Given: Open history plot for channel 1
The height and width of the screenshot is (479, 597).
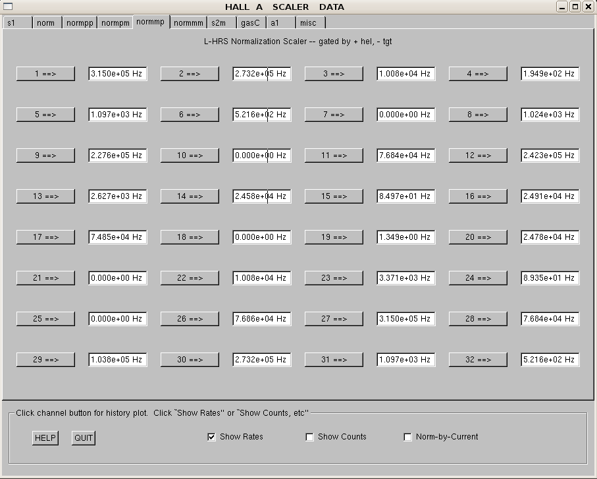Looking at the screenshot, I should [45, 74].
